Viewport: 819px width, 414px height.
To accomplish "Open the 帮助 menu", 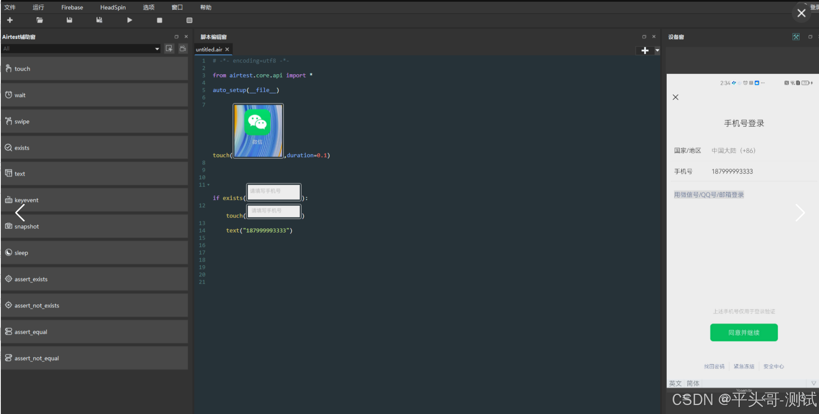I will tap(206, 7).
